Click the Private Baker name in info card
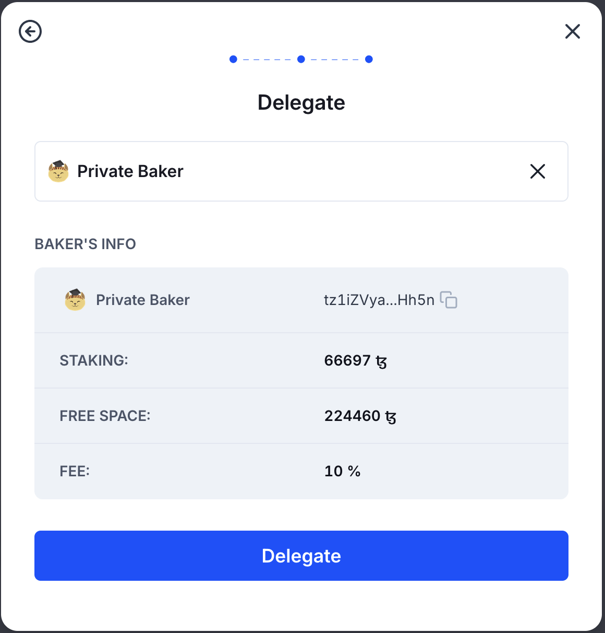This screenshot has height=633, width=605. pos(143,300)
